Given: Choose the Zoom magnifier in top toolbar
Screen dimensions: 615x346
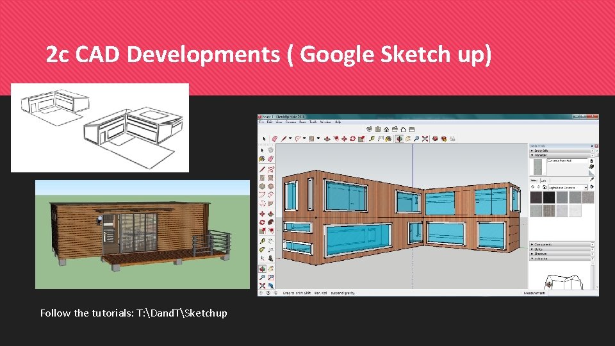Looking at the screenshot, I should pyautogui.click(x=416, y=139).
